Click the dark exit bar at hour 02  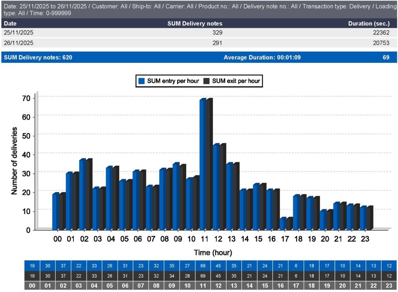point(89,194)
